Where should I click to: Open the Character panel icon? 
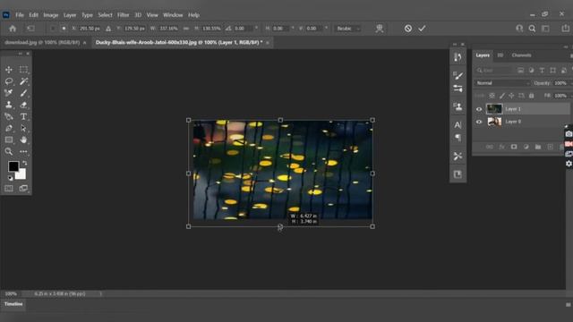tap(458, 125)
